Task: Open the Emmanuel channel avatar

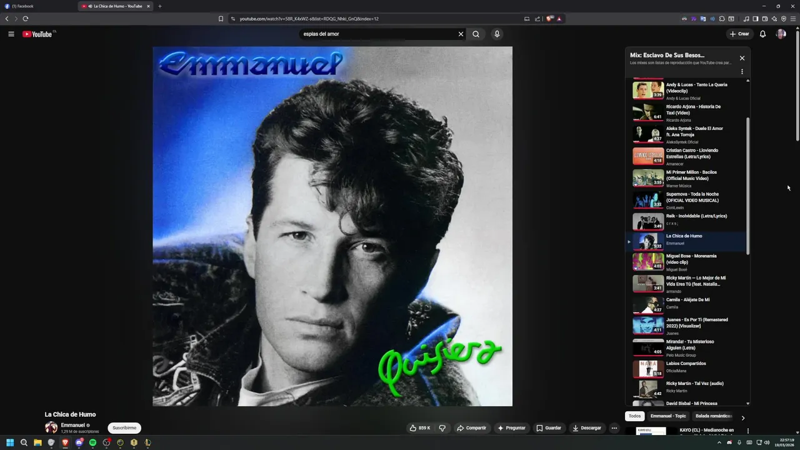Action: tap(51, 427)
